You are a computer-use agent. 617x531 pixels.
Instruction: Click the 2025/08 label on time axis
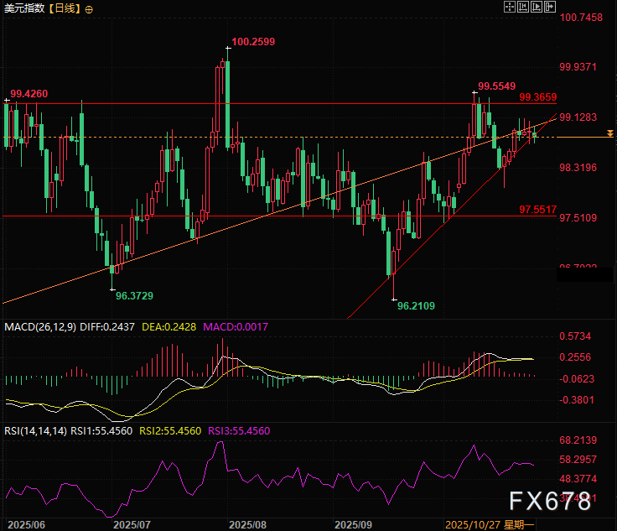[x=247, y=523]
